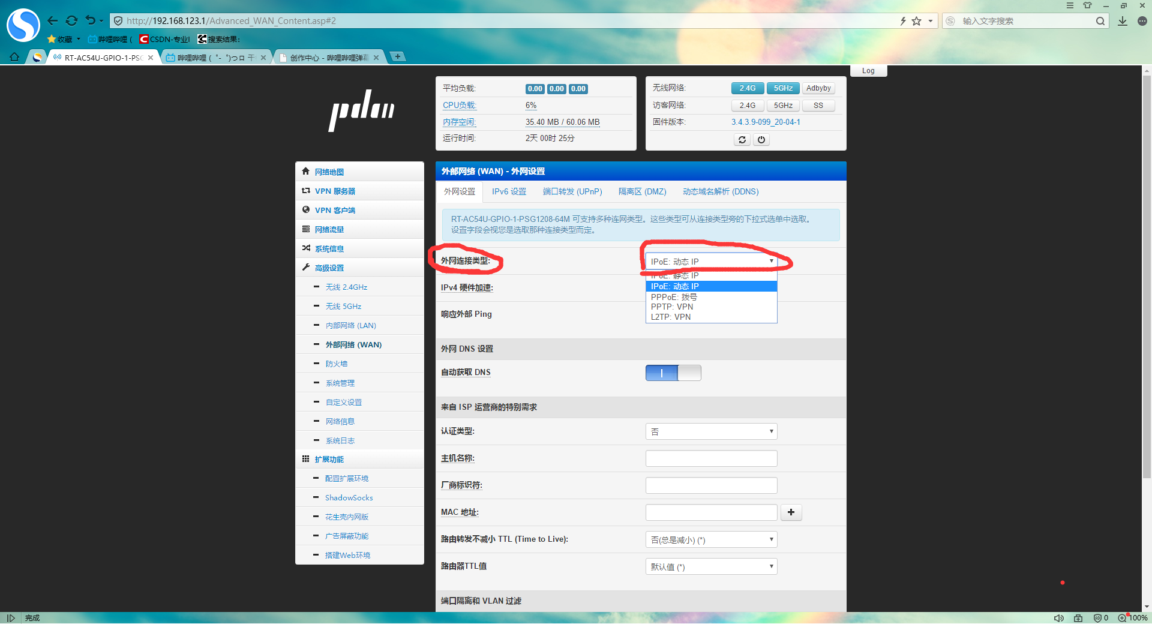Select the WAN settings tab
This screenshot has height=624, width=1152.
point(460,191)
